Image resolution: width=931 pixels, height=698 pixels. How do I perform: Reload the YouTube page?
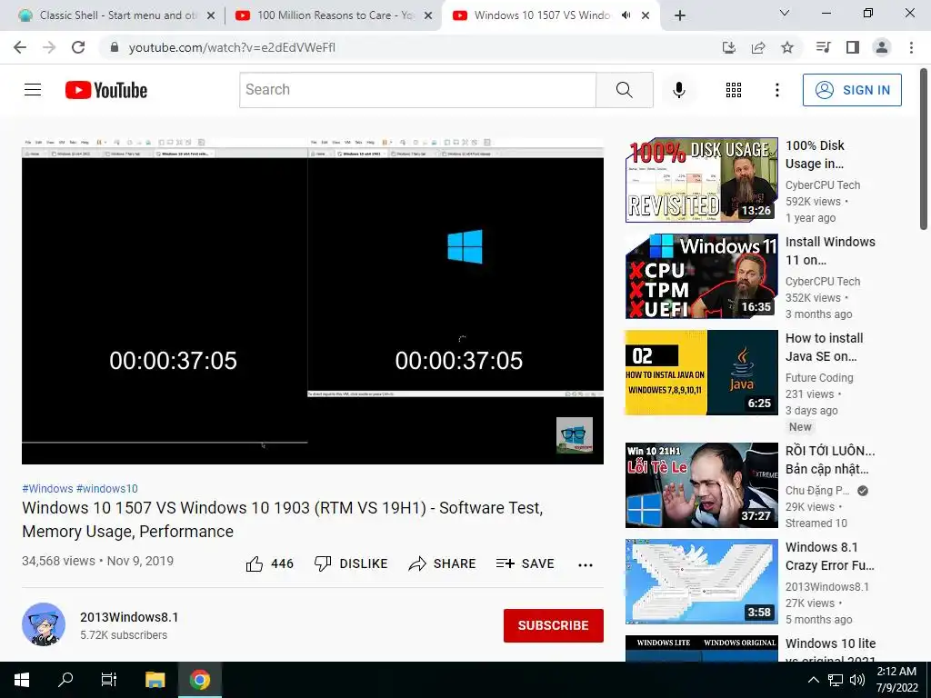pyautogui.click(x=78, y=47)
